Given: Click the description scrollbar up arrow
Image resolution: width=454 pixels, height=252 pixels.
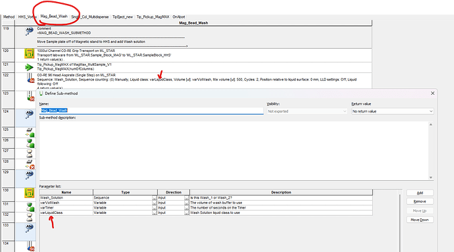Looking at the screenshot, I should (431, 124).
